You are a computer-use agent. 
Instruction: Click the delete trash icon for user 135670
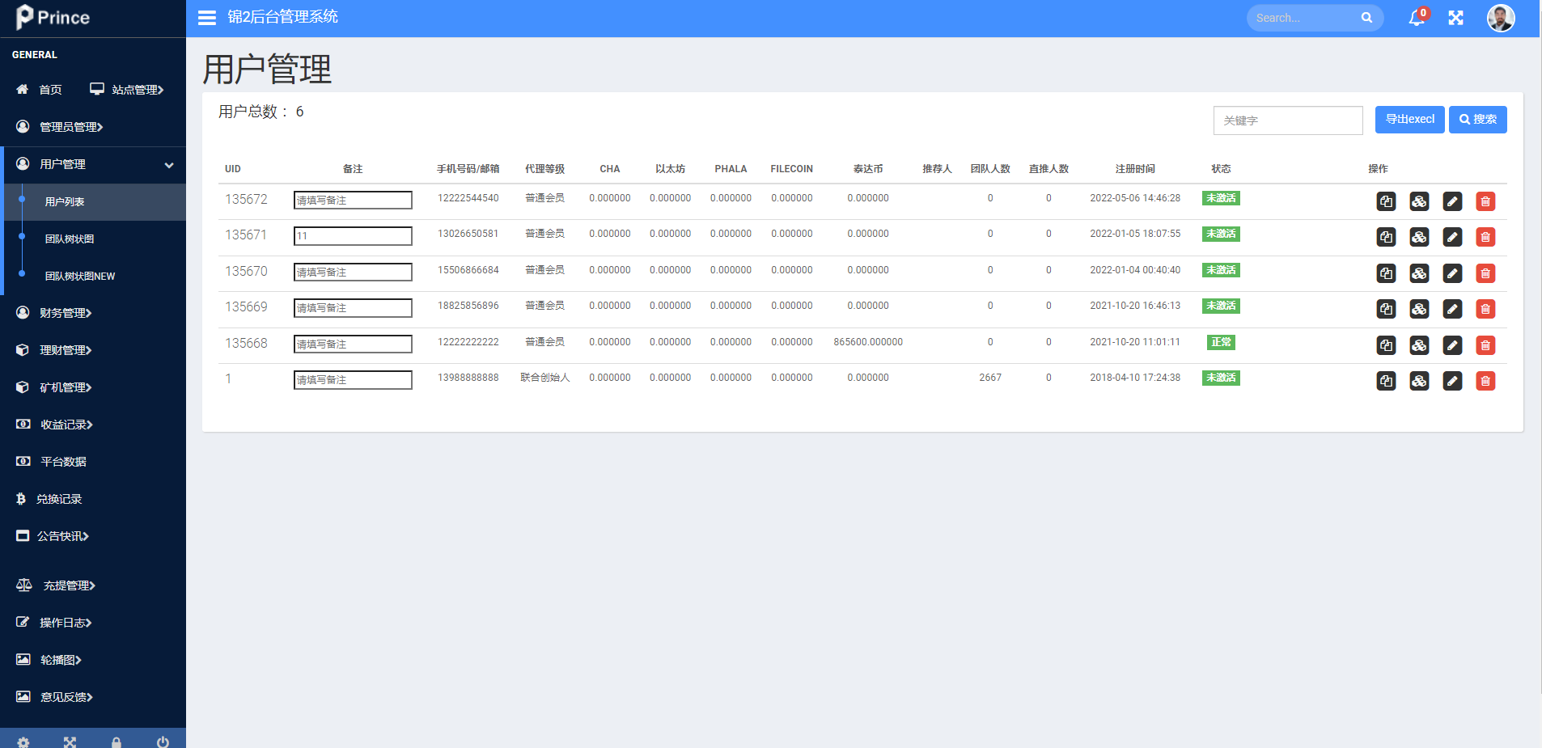pyautogui.click(x=1485, y=273)
